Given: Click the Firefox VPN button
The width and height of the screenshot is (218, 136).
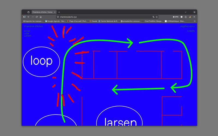Looking at the screenshot, I should [176, 17].
